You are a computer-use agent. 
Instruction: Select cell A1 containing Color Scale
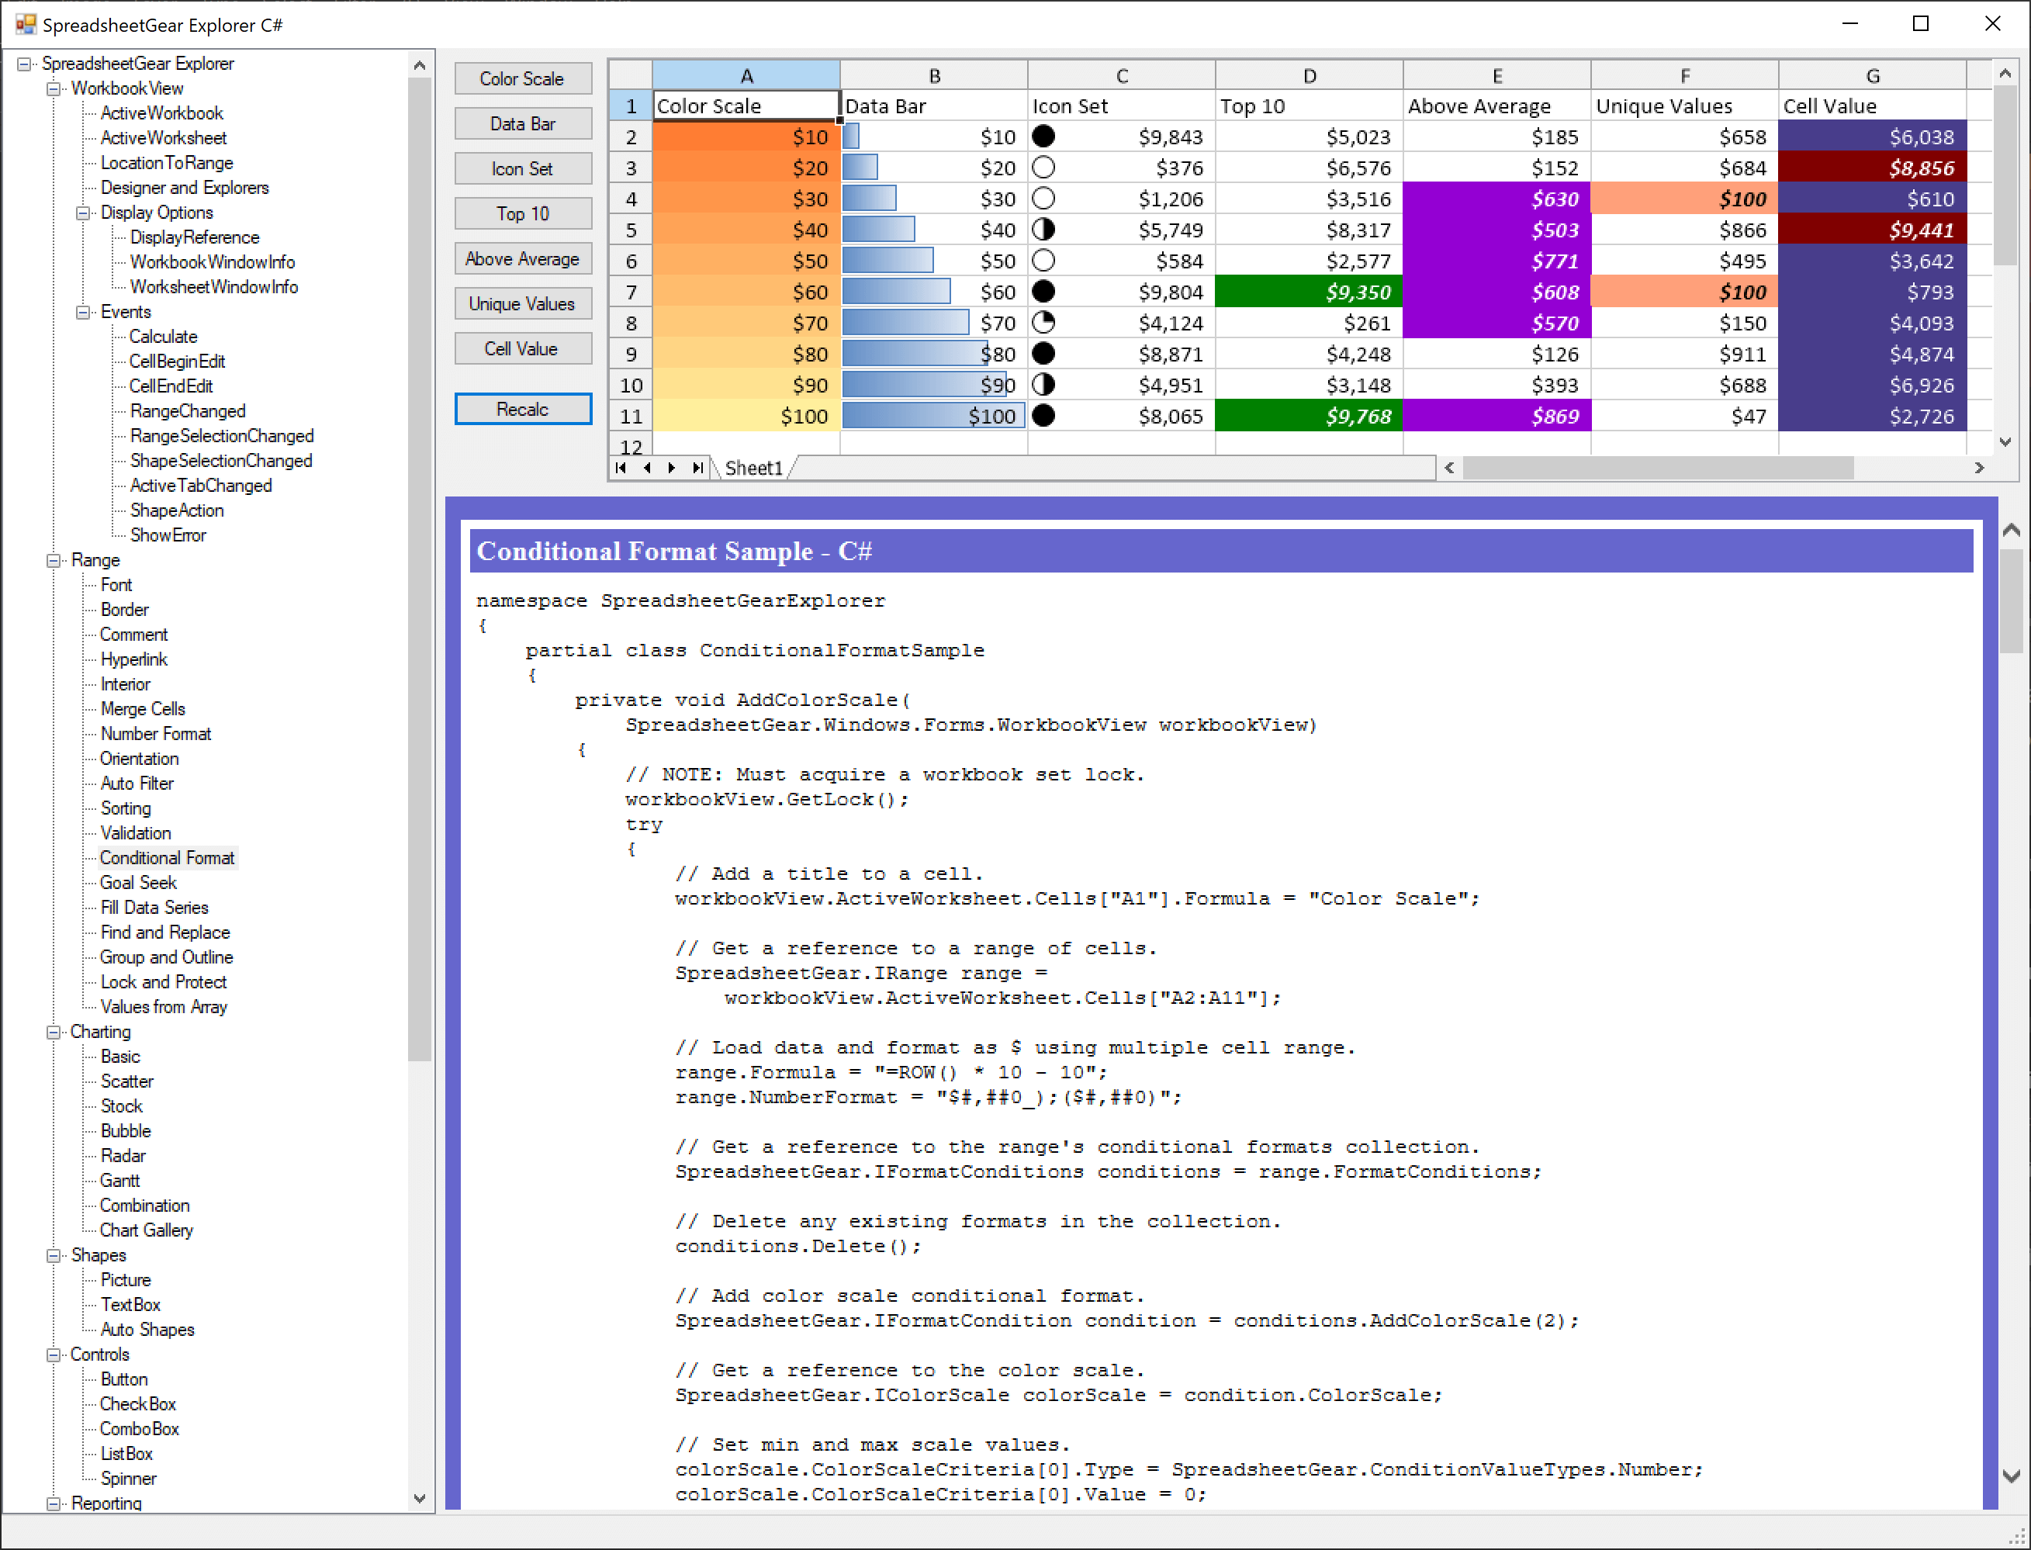(744, 106)
